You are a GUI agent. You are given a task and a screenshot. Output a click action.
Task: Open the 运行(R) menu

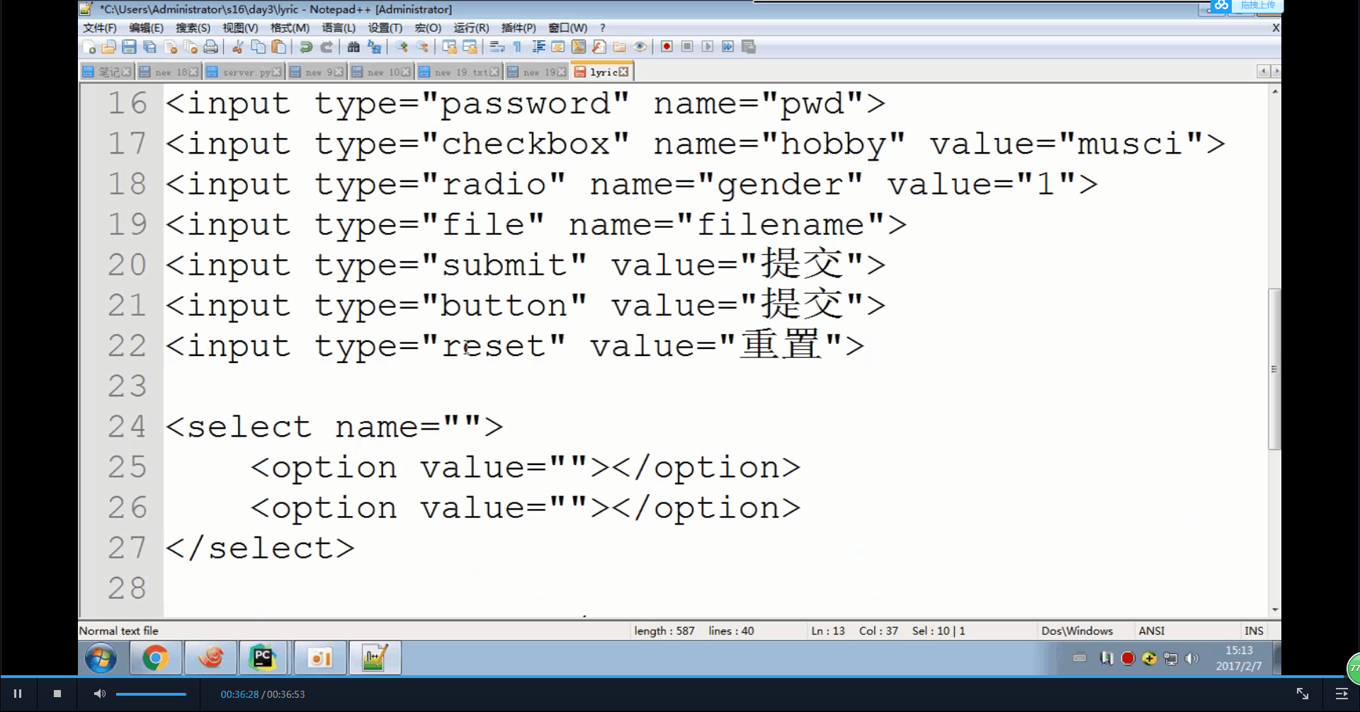pos(471,28)
